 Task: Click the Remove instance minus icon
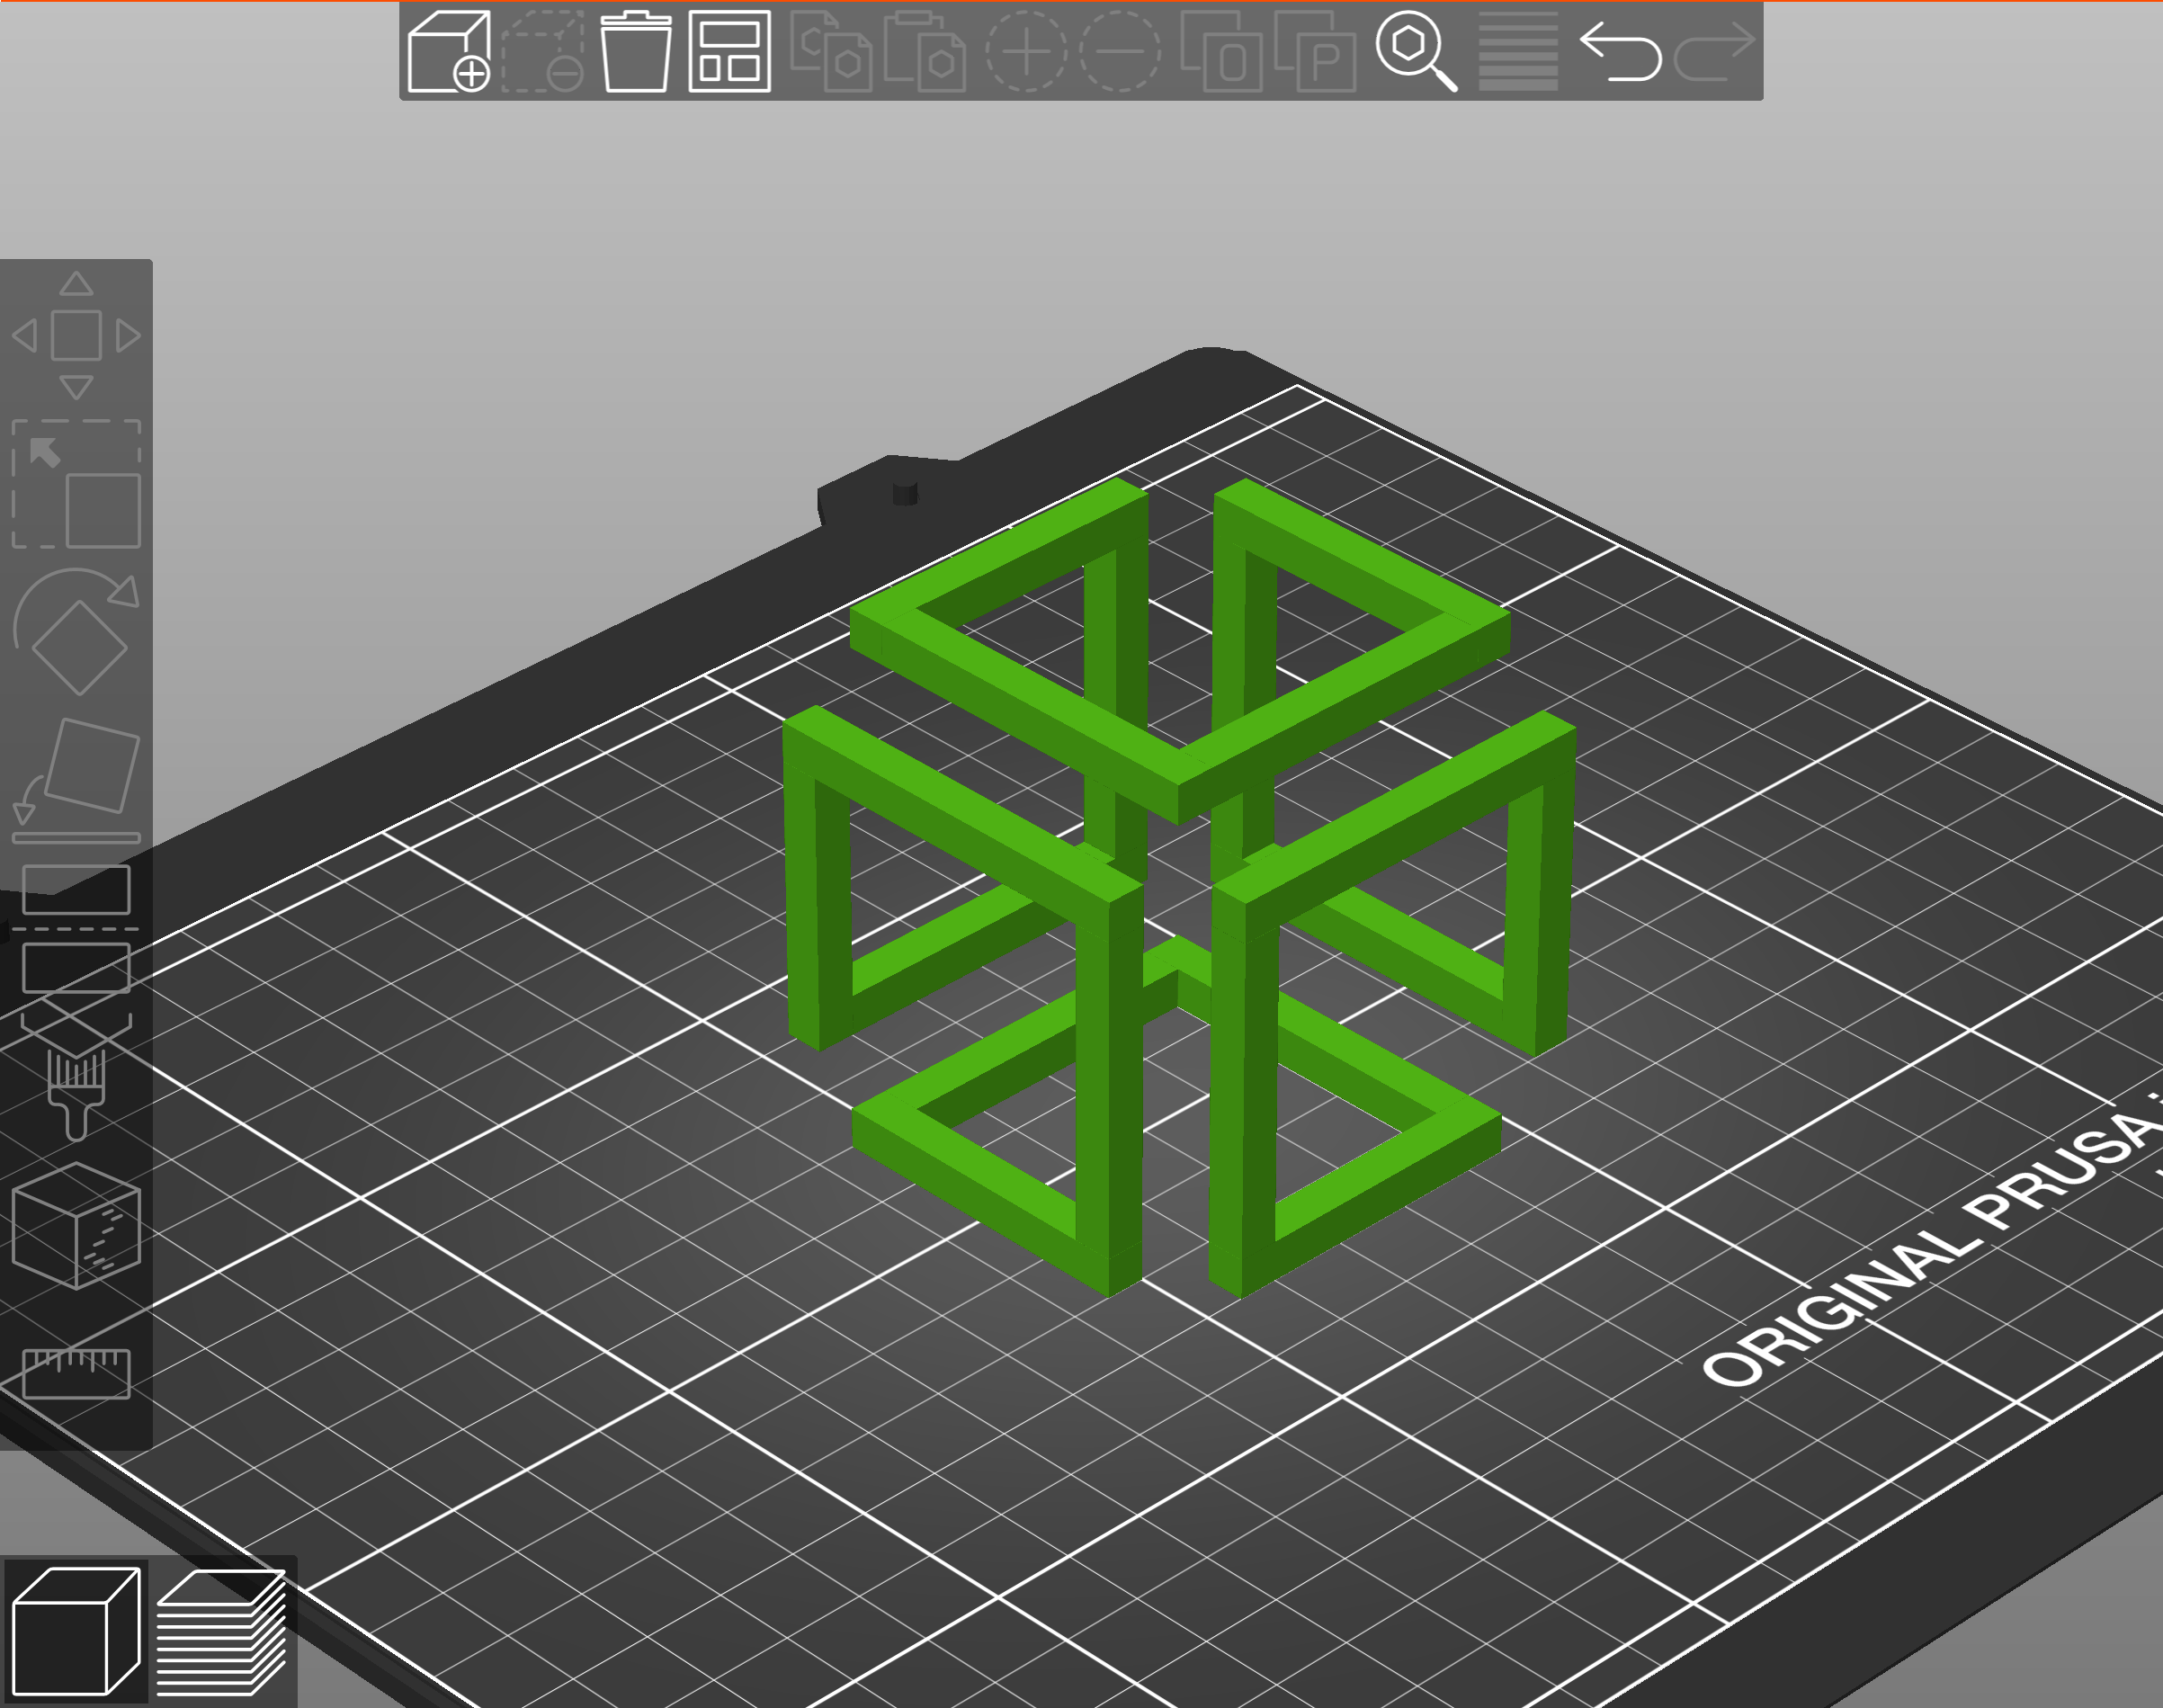1120,51
